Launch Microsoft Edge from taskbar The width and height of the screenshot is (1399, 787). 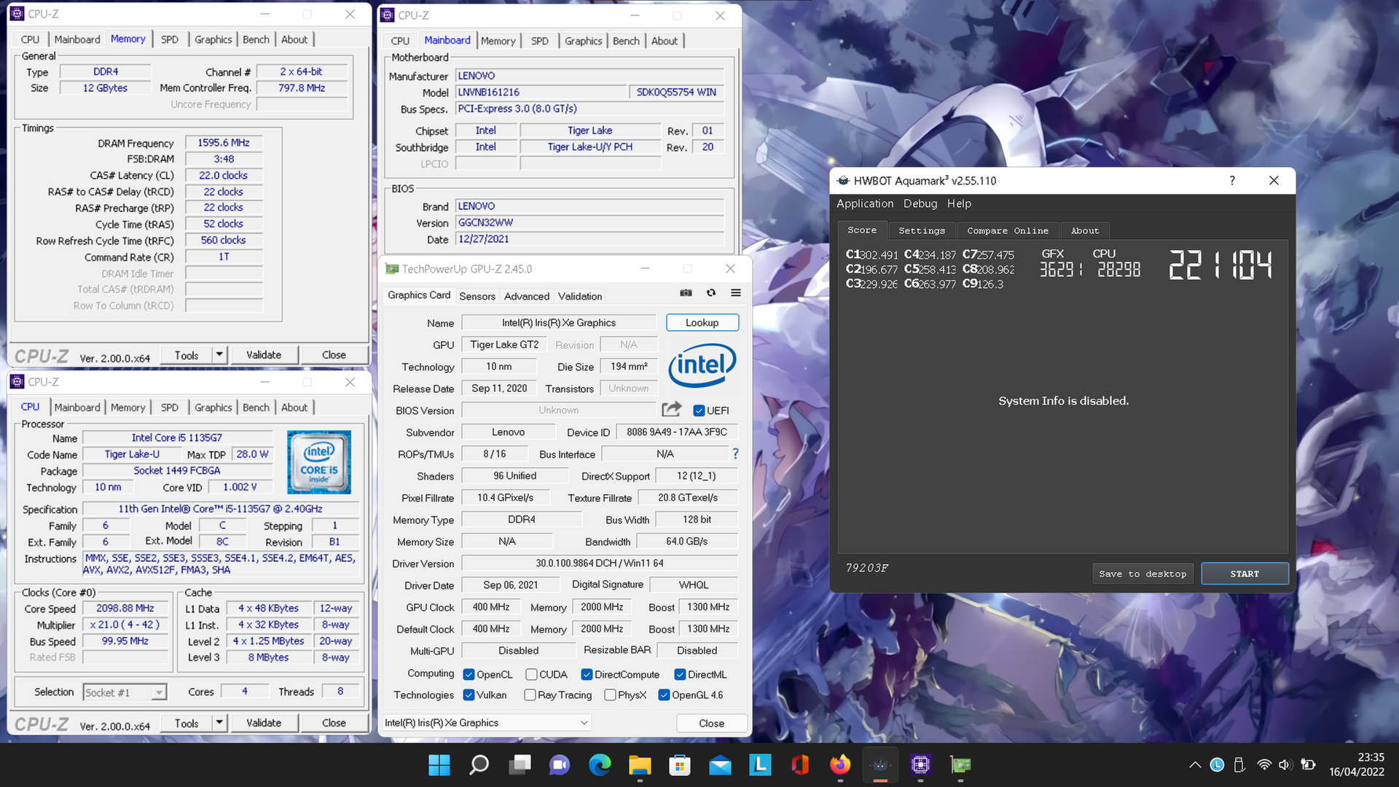coord(600,764)
